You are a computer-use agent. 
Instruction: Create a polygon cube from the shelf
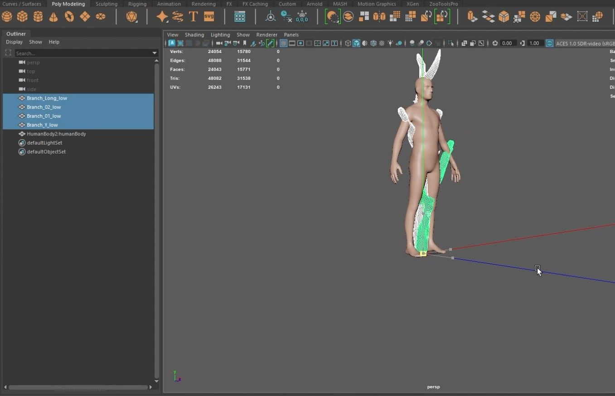[22, 17]
